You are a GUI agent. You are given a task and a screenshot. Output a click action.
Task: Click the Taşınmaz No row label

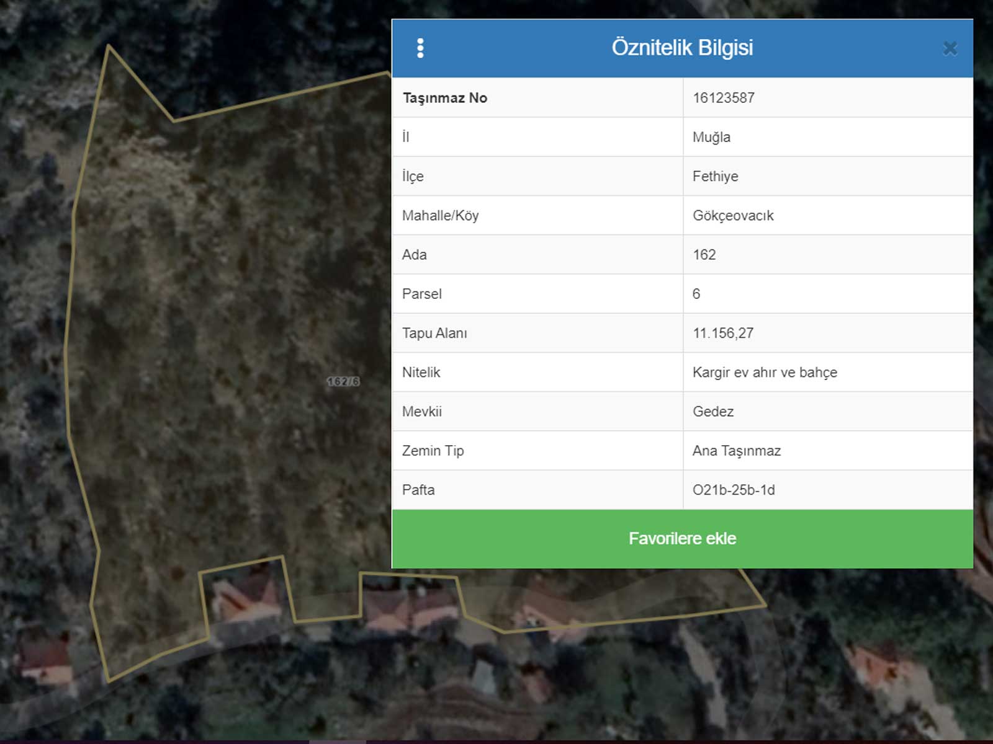pos(445,98)
